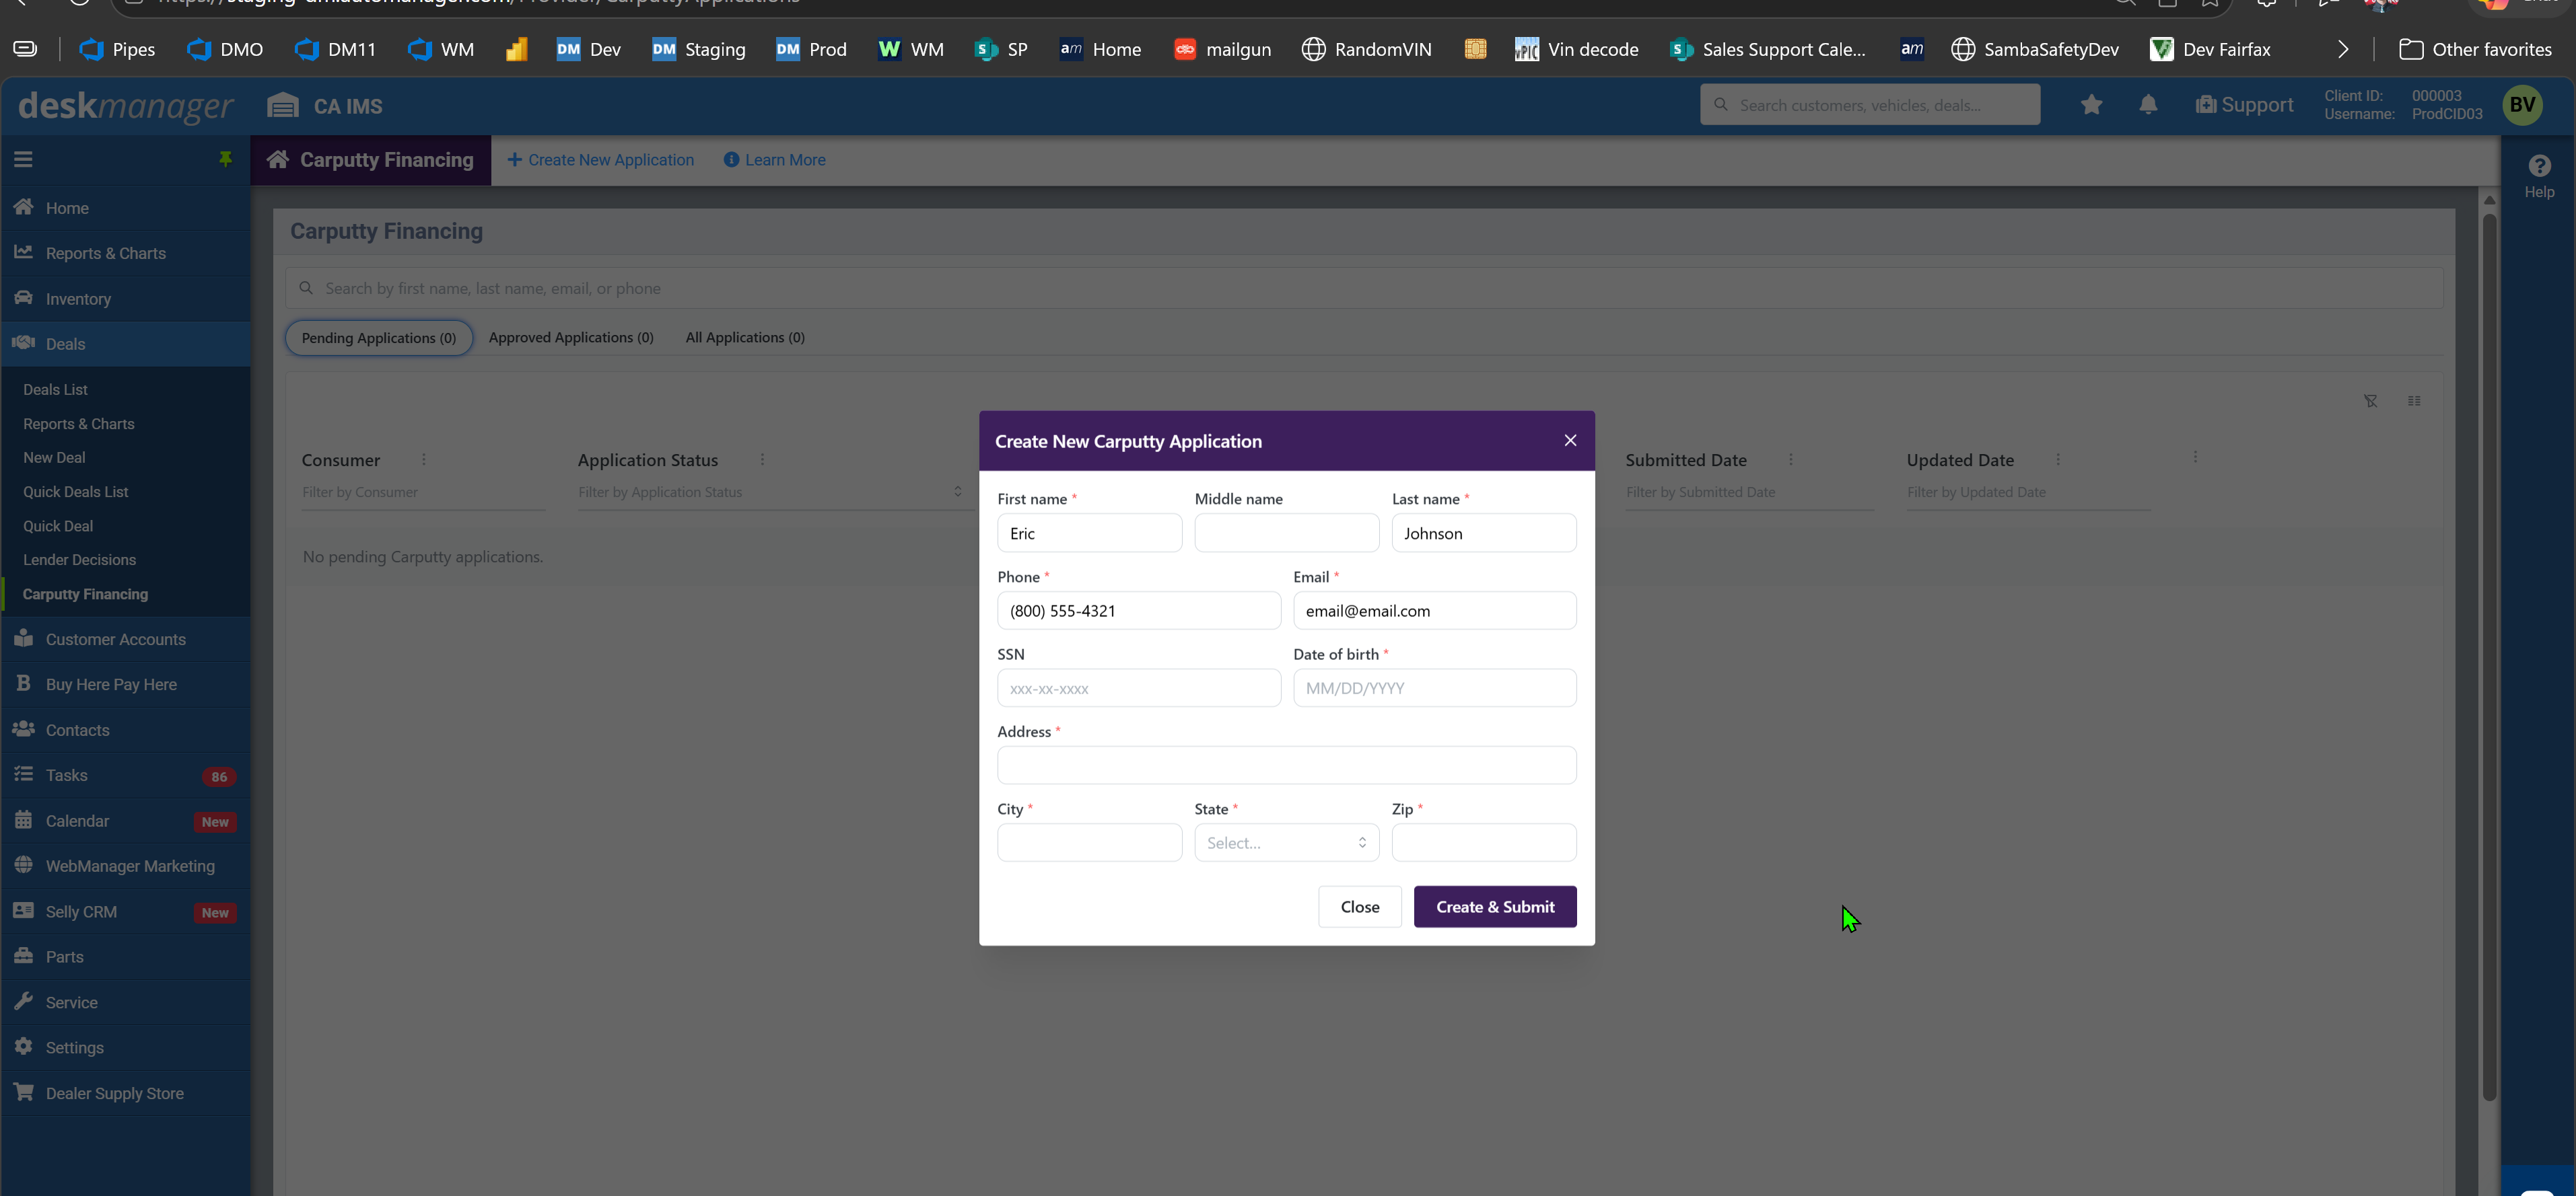Open Carputty Financing submenu item
Screen dimensions: 2576x1196
(x=85, y=595)
